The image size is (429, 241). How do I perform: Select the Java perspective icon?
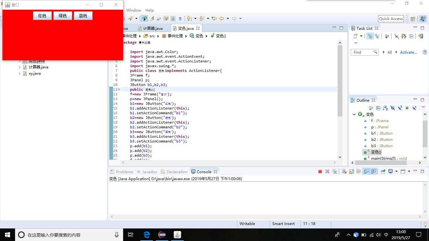[x=423, y=19]
